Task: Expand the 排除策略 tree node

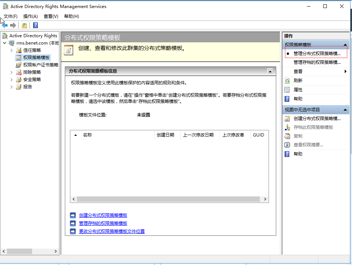Action: 11,72
